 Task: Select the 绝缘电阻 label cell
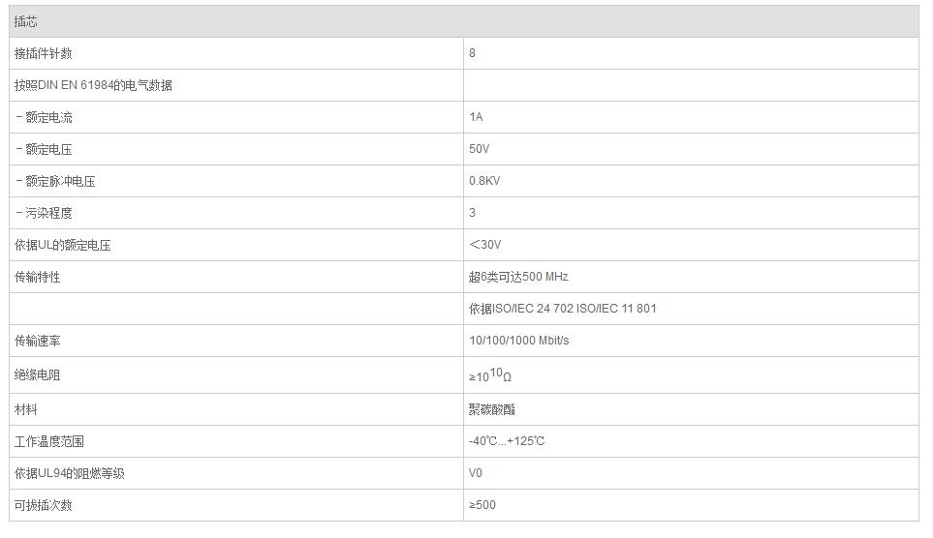pyautogui.click(x=236, y=375)
